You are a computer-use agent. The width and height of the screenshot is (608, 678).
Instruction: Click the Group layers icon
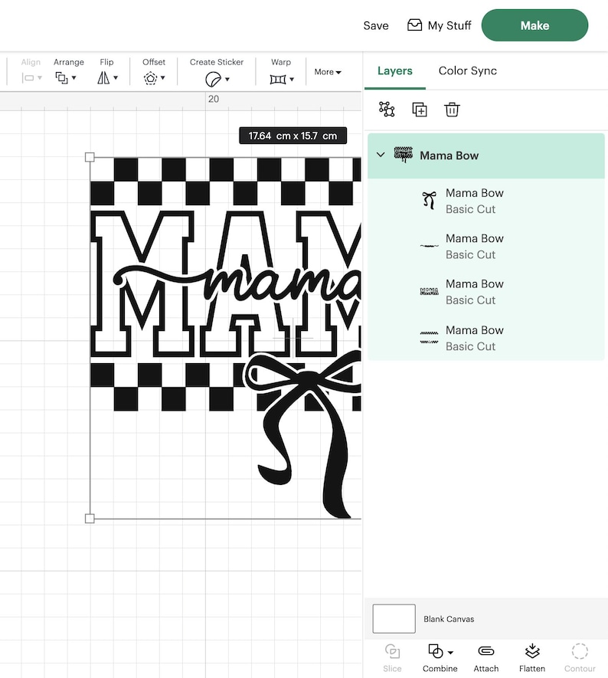click(x=387, y=110)
